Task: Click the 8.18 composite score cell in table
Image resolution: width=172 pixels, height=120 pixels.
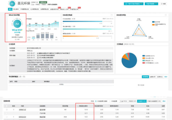Action: [x=86, y=110]
